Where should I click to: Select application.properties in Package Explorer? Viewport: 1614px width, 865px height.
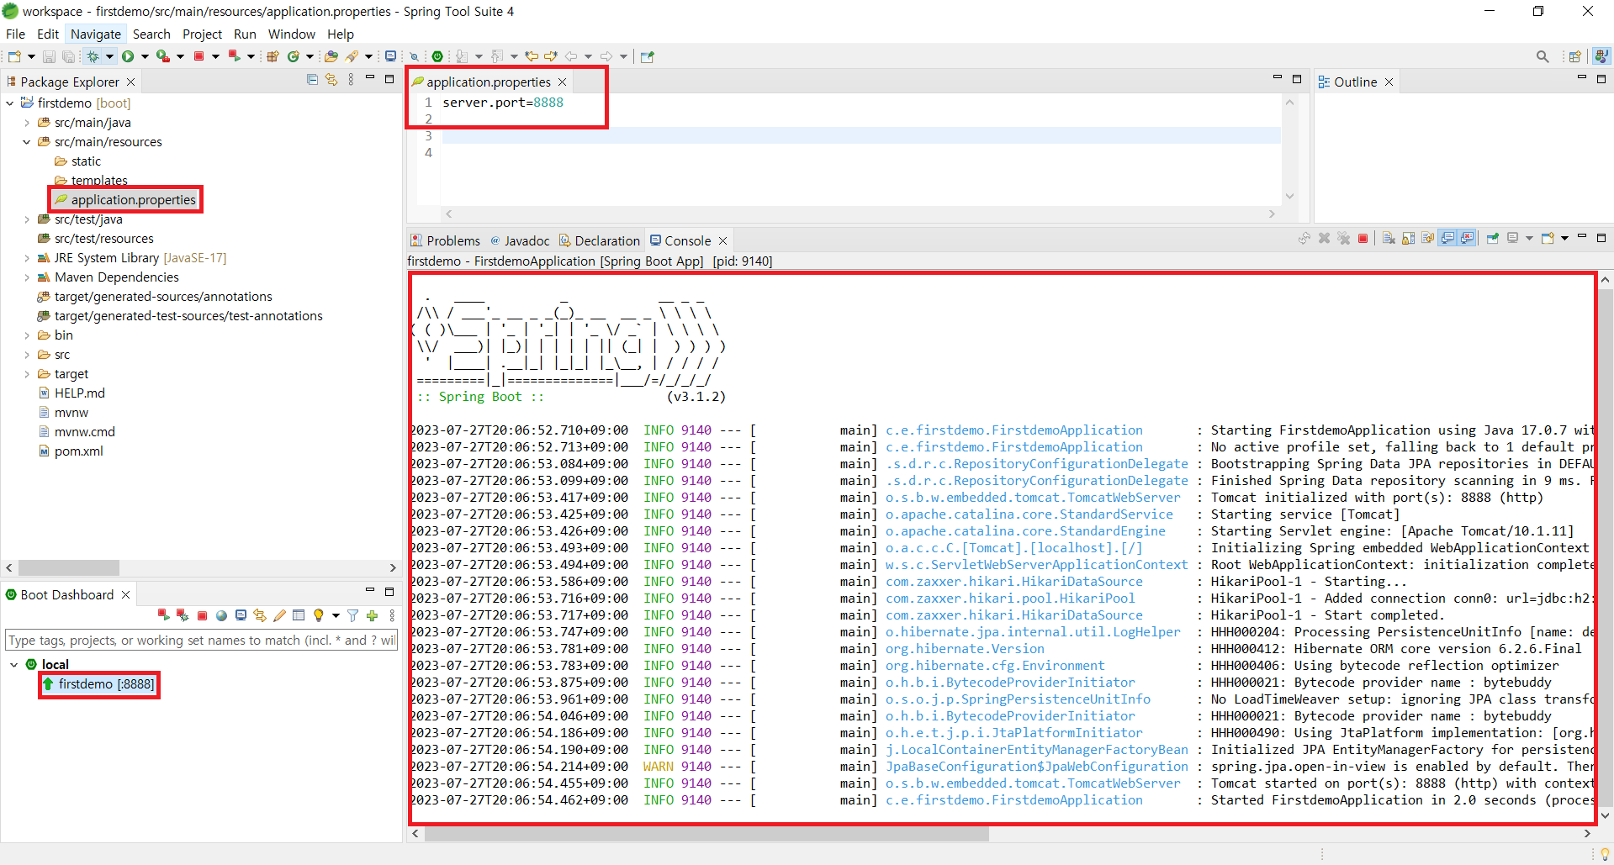click(126, 200)
